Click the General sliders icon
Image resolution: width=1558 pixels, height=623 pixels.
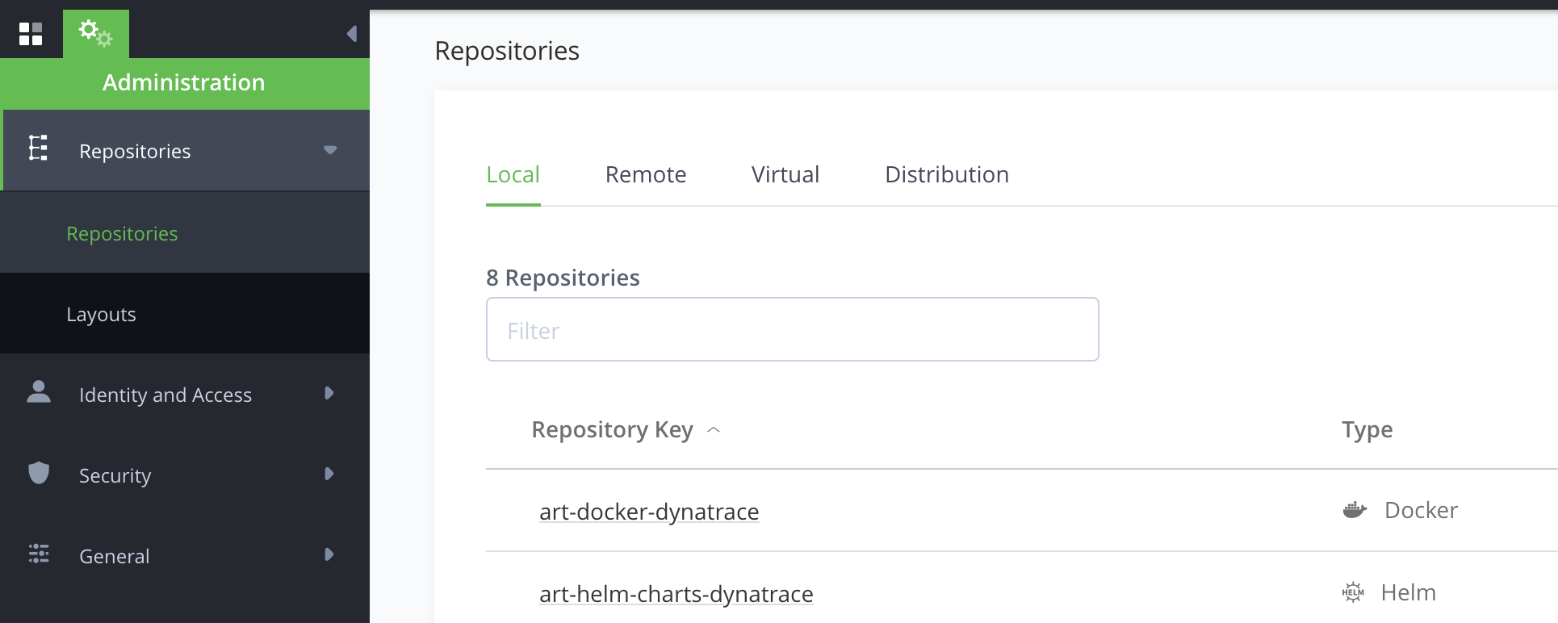39,554
